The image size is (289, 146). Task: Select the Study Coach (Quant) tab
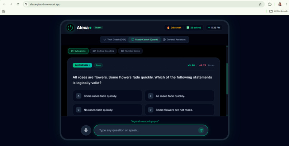tap(144, 40)
